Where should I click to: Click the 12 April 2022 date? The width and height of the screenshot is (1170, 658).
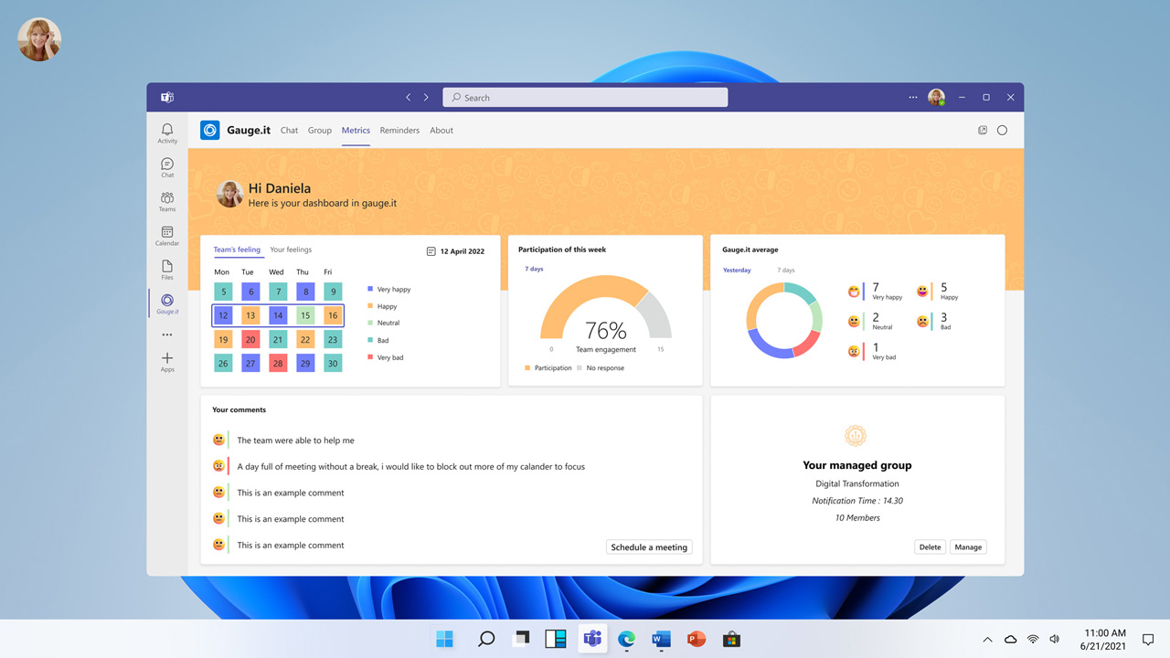coord(463,251)
